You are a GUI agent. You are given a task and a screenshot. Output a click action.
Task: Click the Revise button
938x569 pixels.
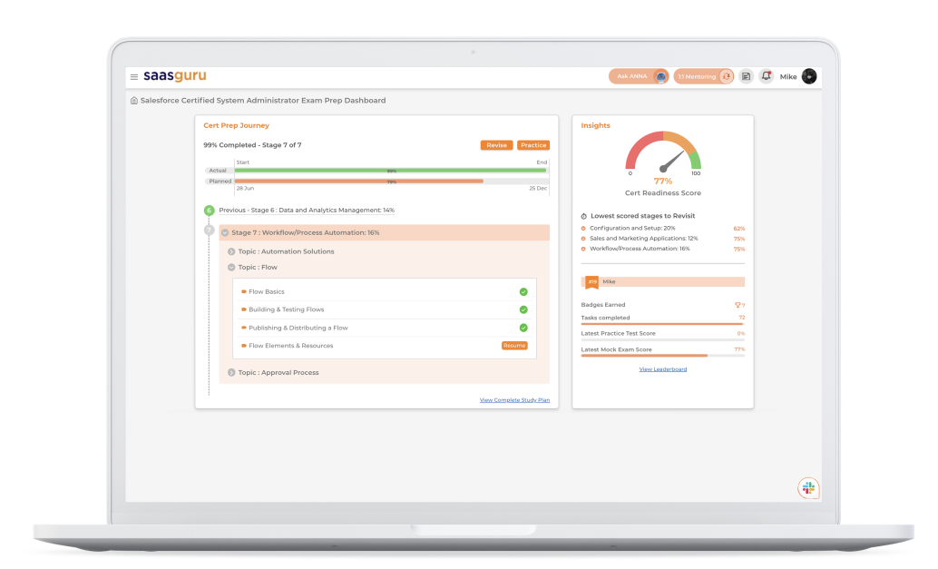(x=496, y=145)
